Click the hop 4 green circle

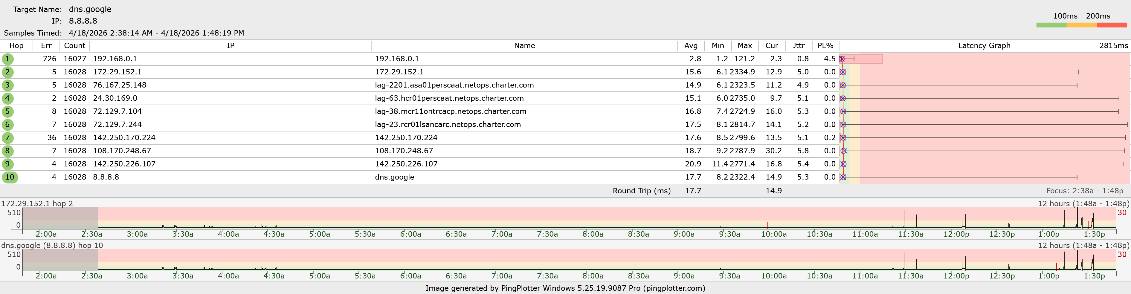pyautogui.click(x=7, y=98)
